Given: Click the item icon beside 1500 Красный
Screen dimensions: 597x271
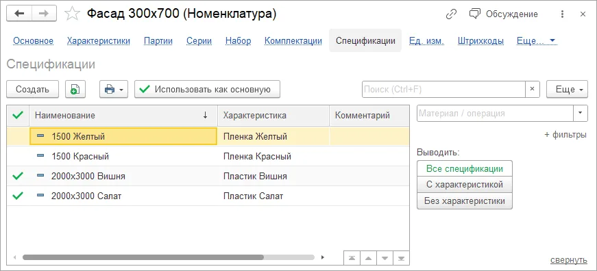Looking at the screenshot, I should [x=40, y=156].
